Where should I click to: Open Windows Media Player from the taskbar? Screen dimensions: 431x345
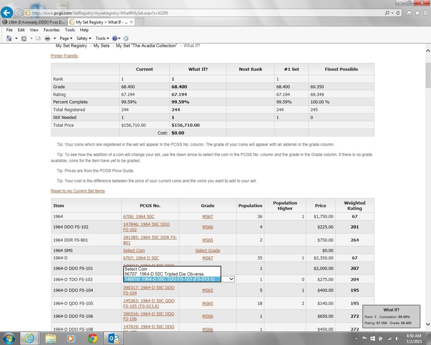[71, 338]
